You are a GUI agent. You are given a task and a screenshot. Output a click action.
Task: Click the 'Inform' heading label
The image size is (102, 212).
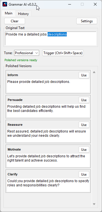click(x=13, y=75)
